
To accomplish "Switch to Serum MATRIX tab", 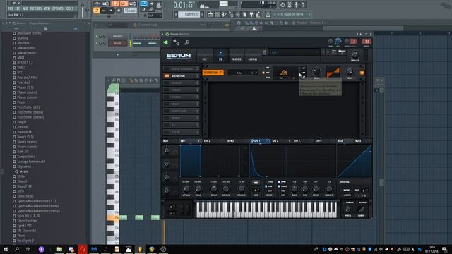I will coord(237,55).
